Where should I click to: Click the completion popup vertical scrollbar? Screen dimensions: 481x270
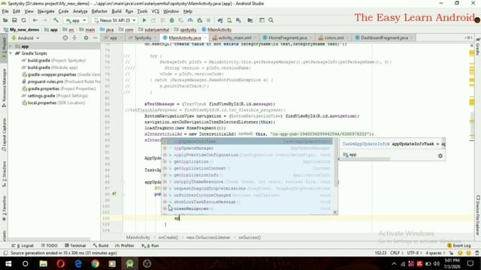[335, 162]
